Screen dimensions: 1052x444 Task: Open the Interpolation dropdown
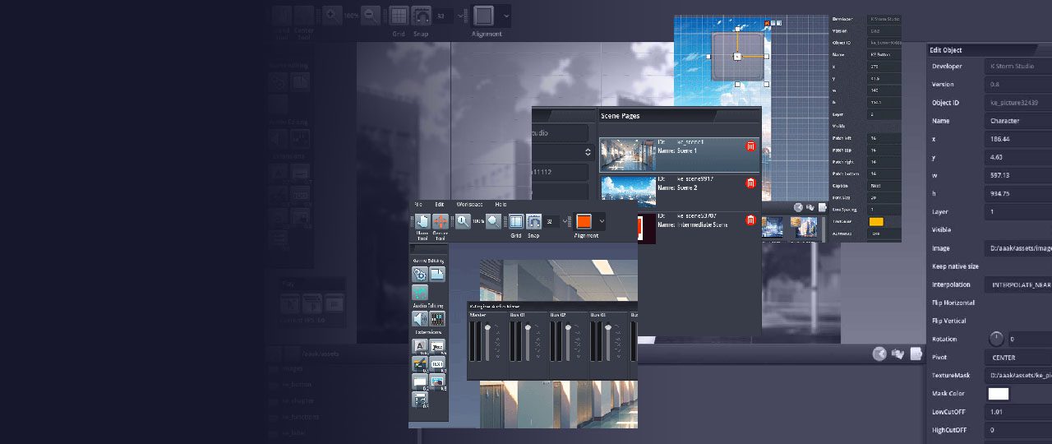pyautogui.click(x=1017, y=284)
